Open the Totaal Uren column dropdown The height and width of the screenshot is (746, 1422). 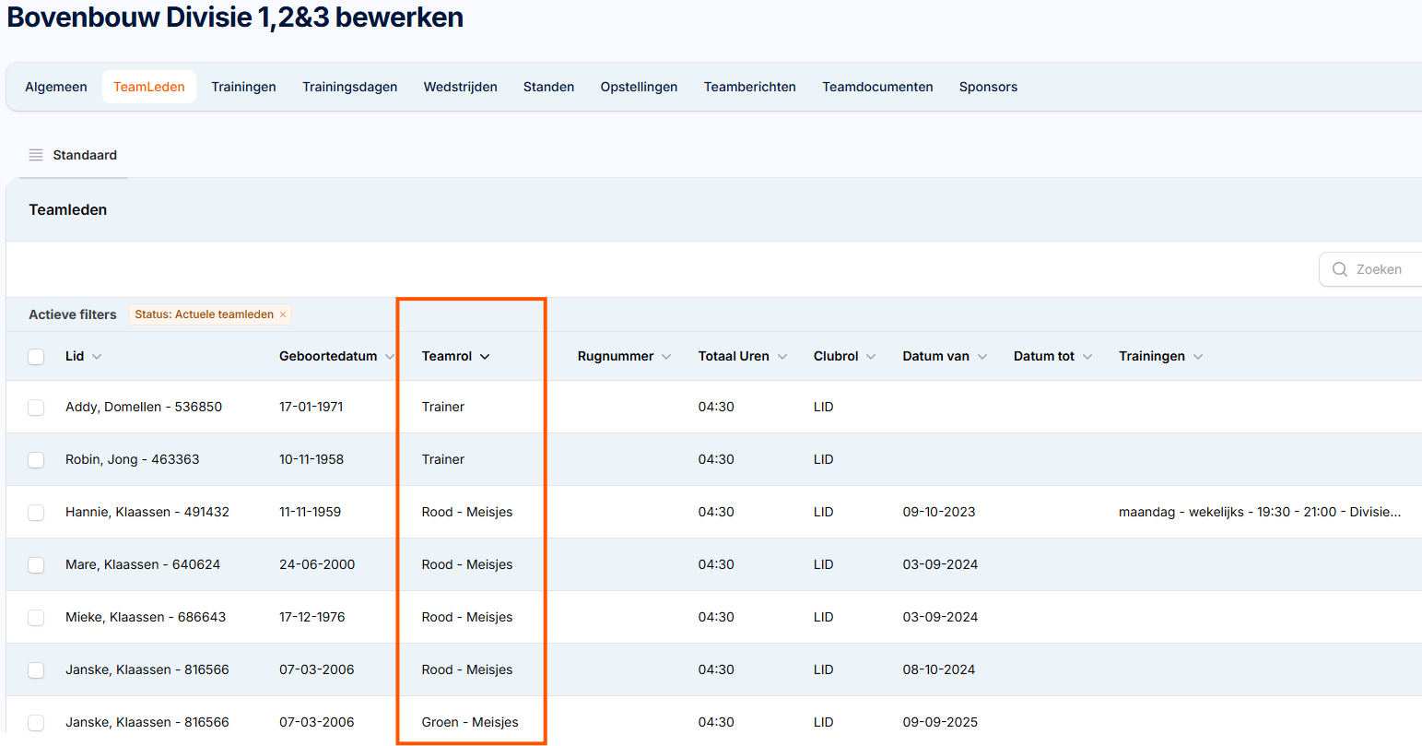[x=782, y=357]
